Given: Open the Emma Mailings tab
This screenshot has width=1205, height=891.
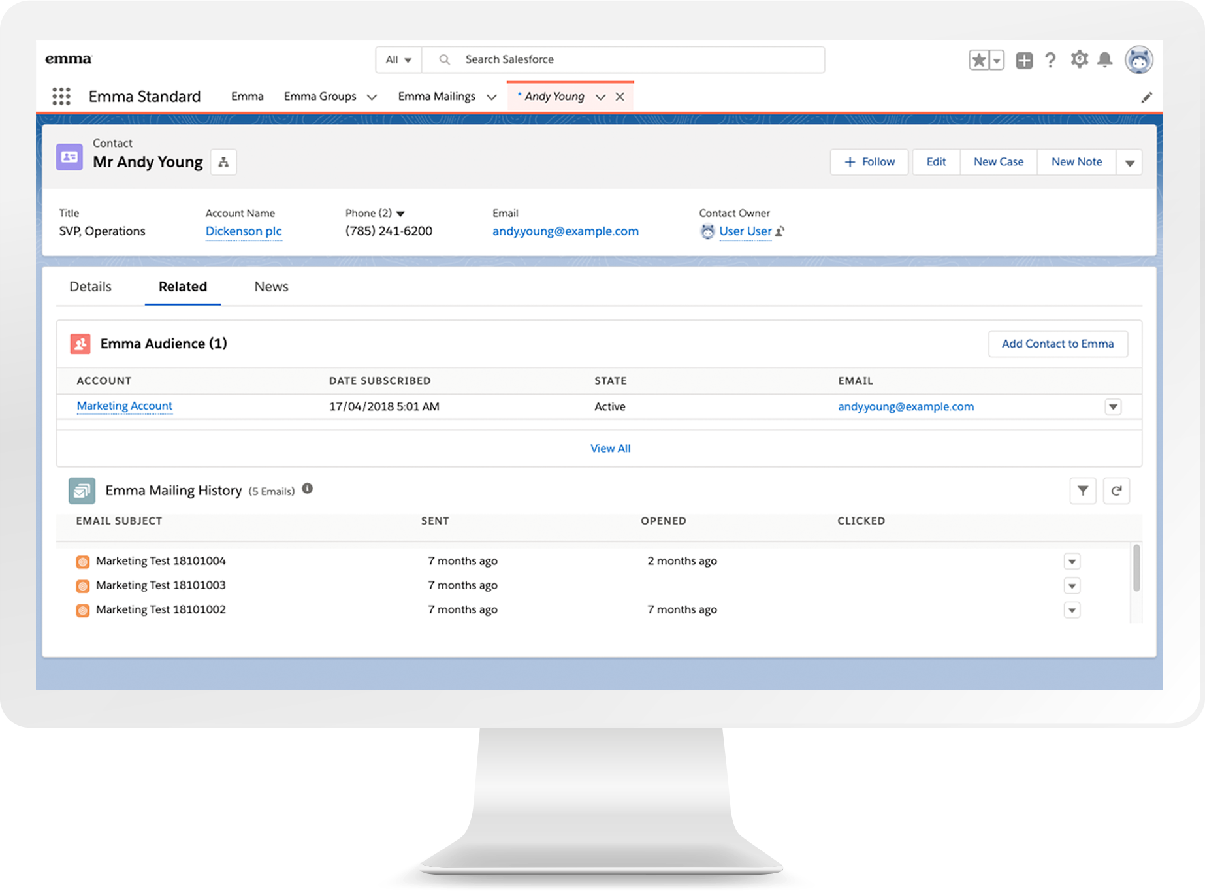Looking at the screenshot, I should 436,96.
